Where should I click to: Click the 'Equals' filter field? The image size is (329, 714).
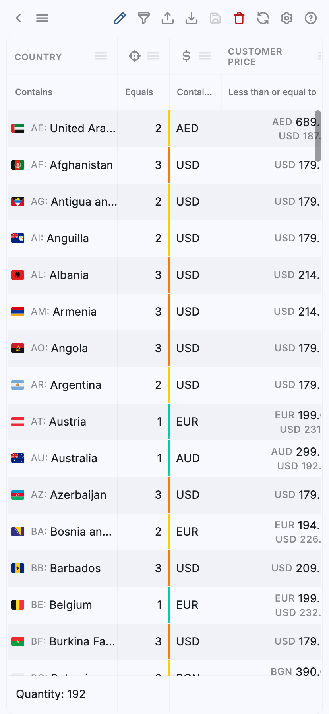[143, 92]
